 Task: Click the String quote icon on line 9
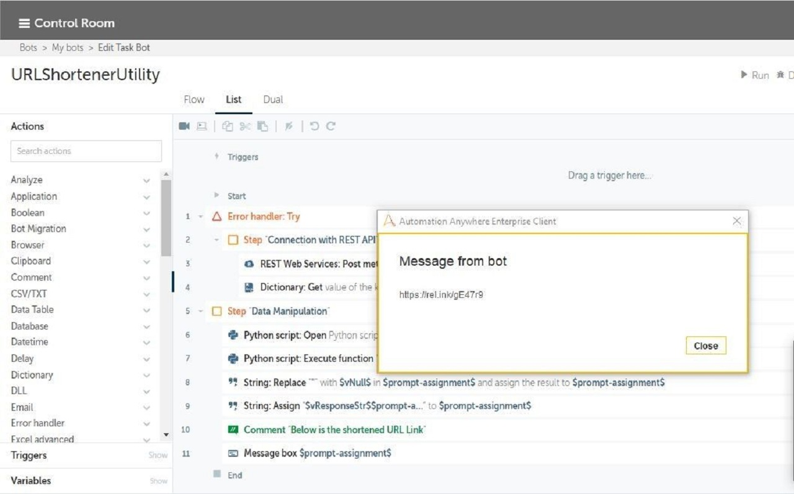(233, 406)
